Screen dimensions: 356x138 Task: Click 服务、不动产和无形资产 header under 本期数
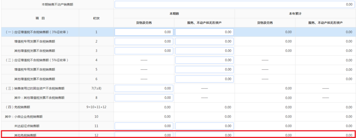(x=204, y=23)
